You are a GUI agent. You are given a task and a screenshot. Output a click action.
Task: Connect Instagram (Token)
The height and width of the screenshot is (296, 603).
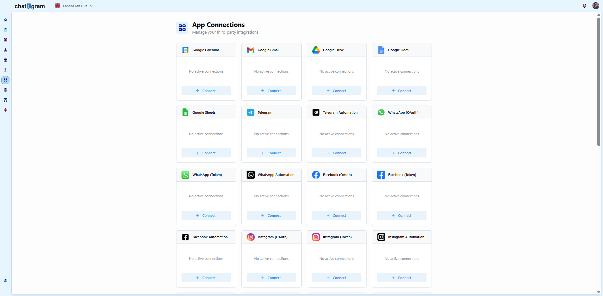(x=337, y=278)
